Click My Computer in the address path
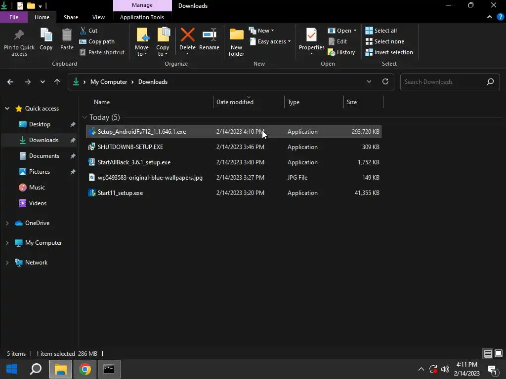 point(109,82)
